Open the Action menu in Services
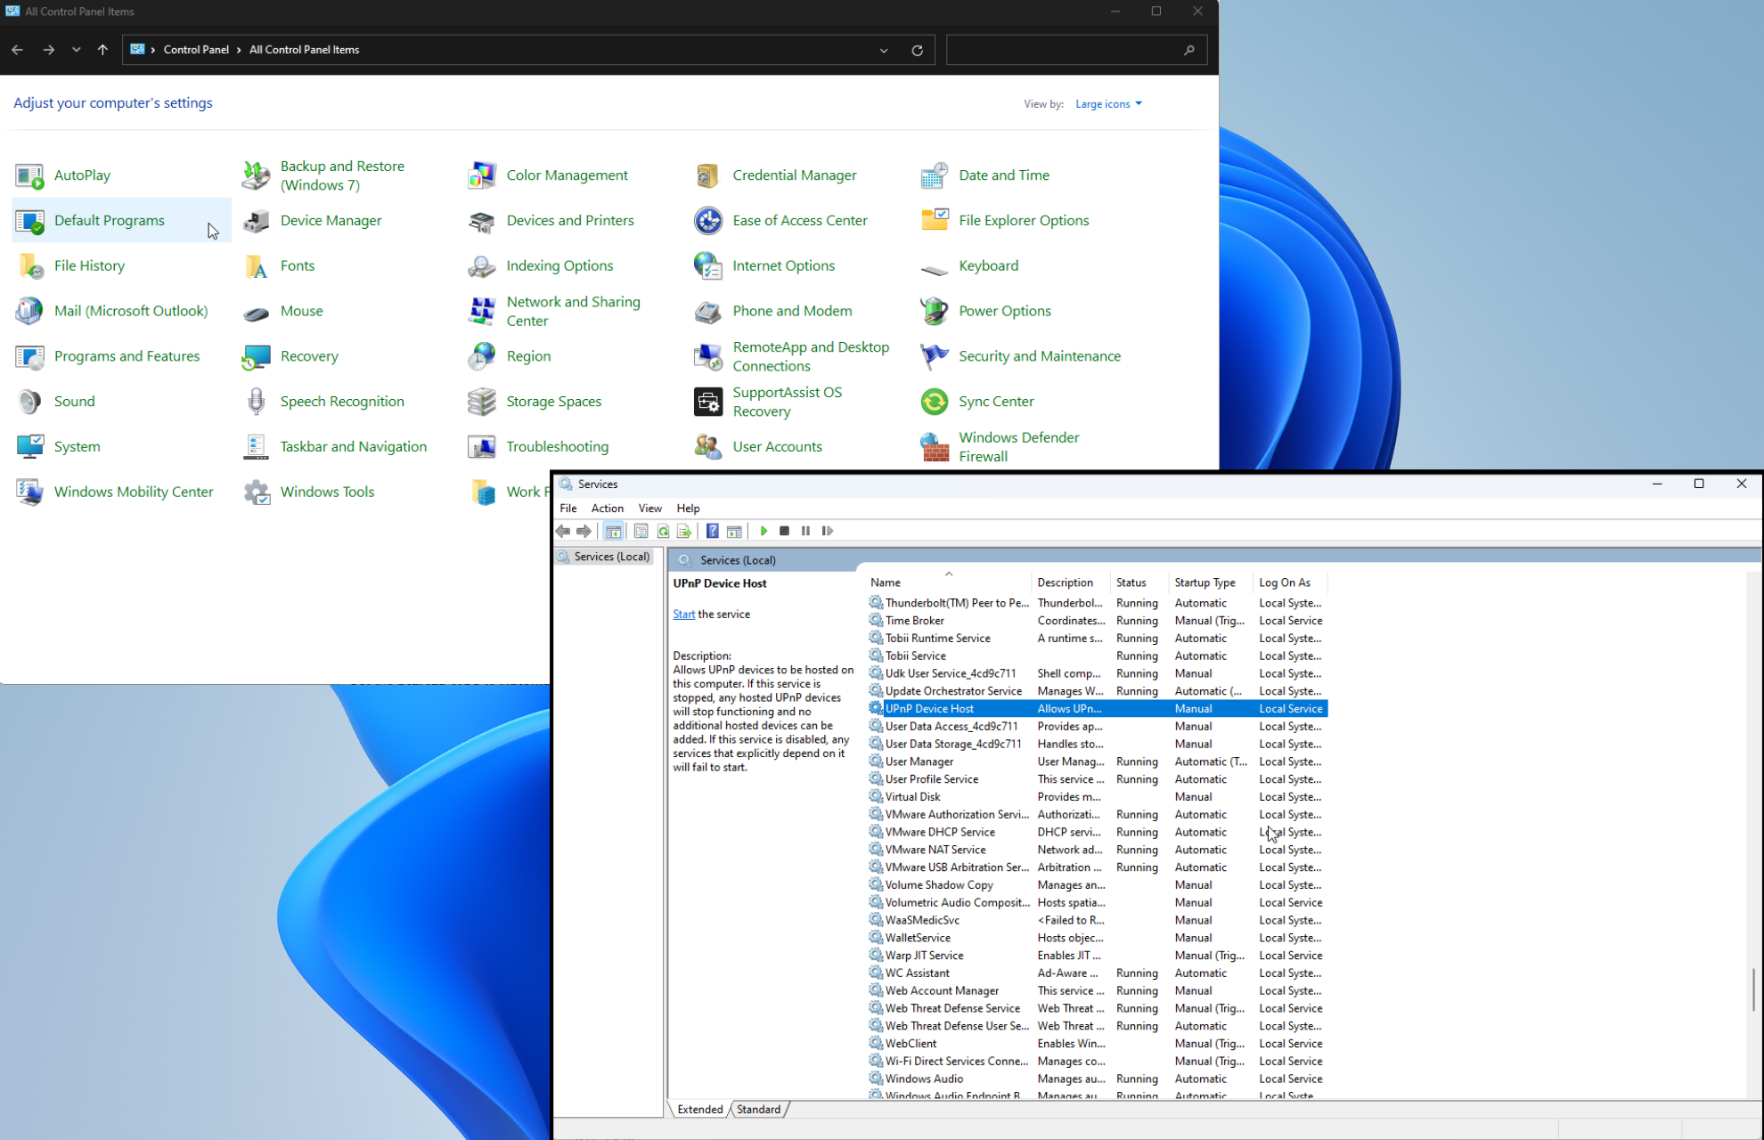Viewport: 1764px width, 1140px height. click(x=608, y=508)
